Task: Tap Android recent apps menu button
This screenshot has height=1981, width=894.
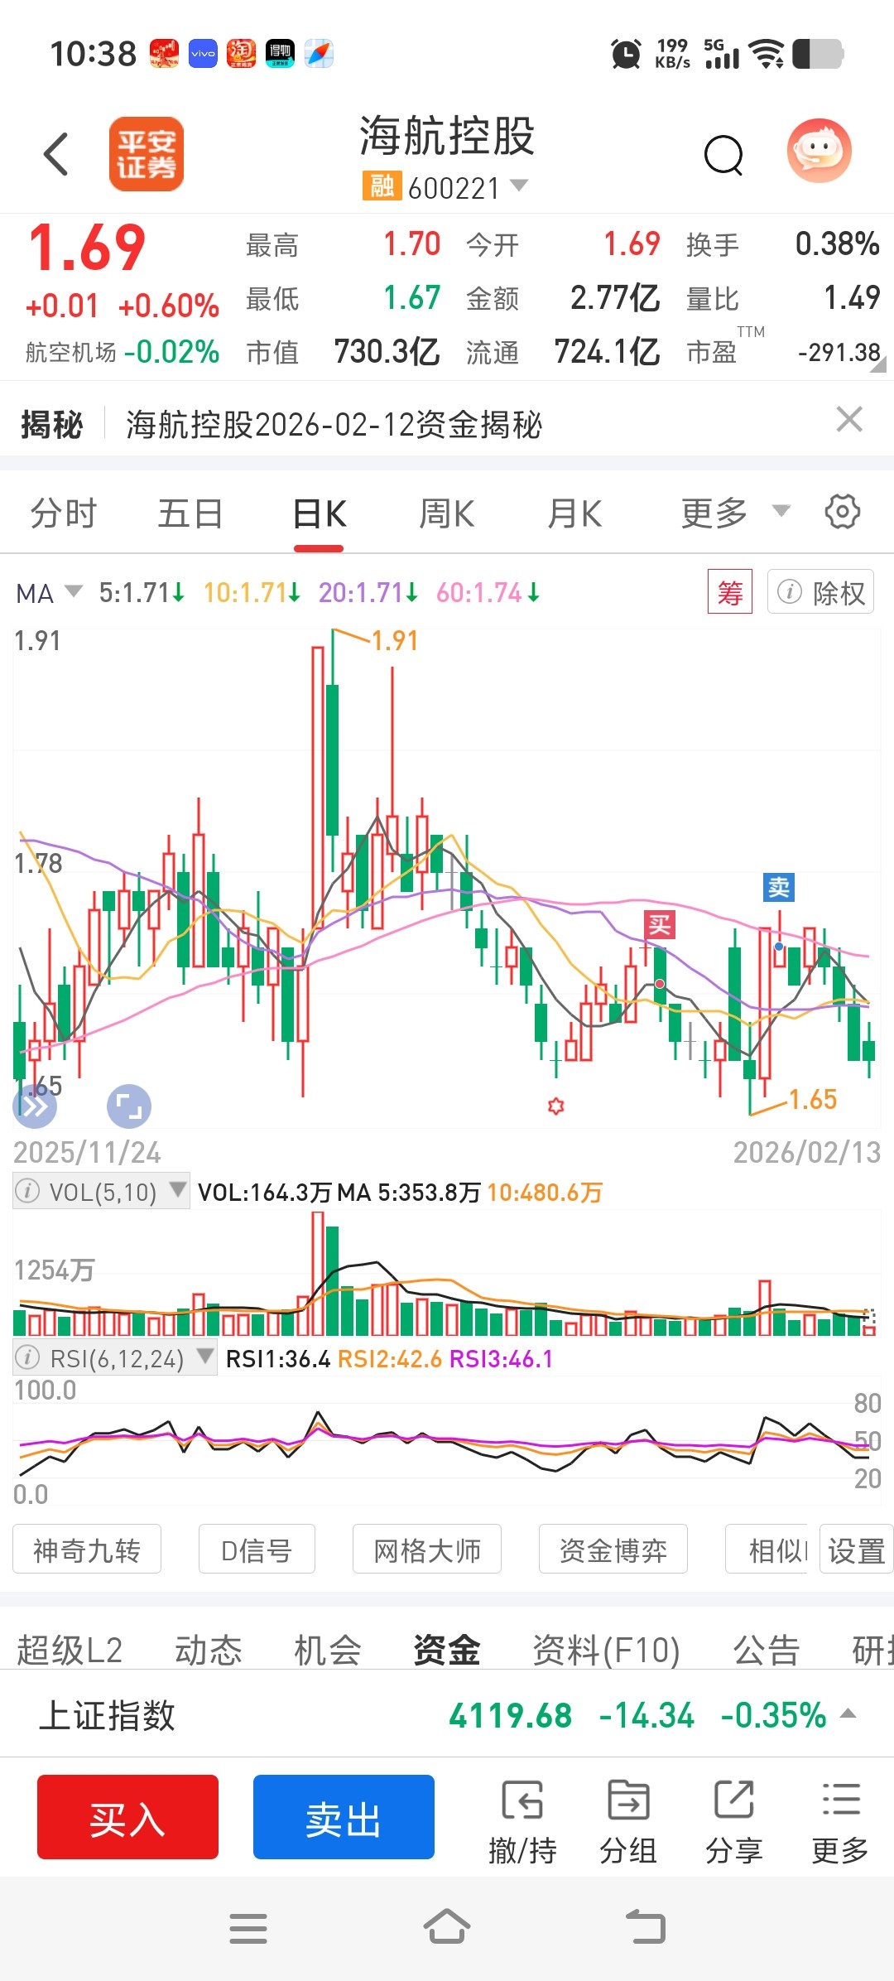Action: point(248,1928)
